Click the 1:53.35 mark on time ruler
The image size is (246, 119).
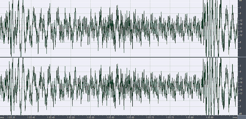(x=11, y=117)
